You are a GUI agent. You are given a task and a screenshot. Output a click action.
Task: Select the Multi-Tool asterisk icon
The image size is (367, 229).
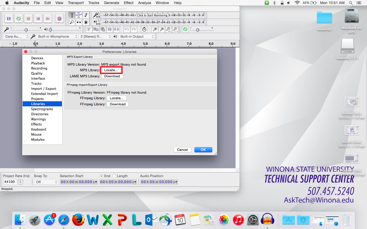pos(86,22)
